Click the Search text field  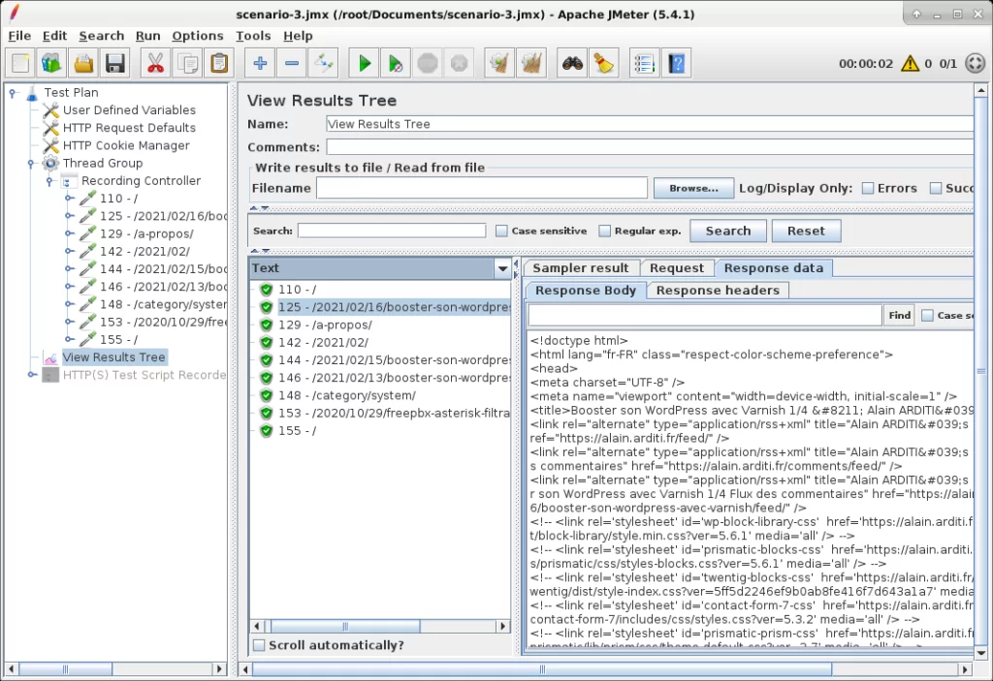(392, 231)
